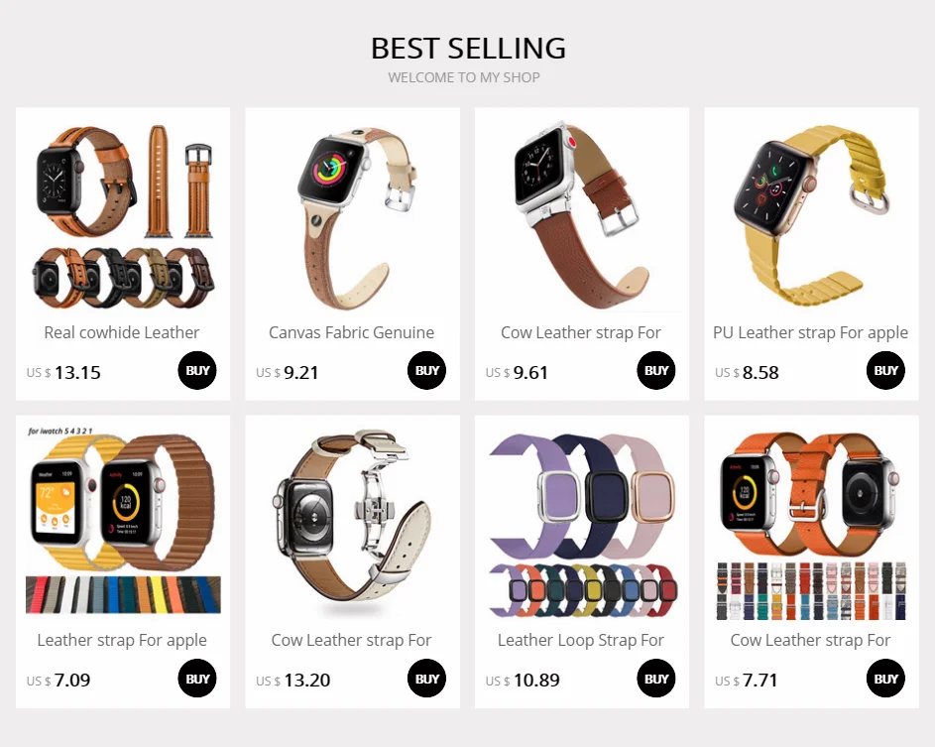Open the 'PU Leather strap For apple' link
The height and width of the screenshot is (747, 935).
click(810, 332)
